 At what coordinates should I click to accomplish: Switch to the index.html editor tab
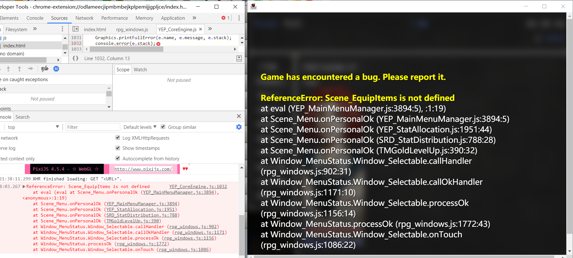pyautogui.click(x=95, y=29)
